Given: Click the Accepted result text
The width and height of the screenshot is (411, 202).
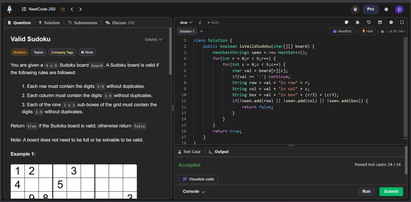Looking at the screenshot, I should (189, 165).
